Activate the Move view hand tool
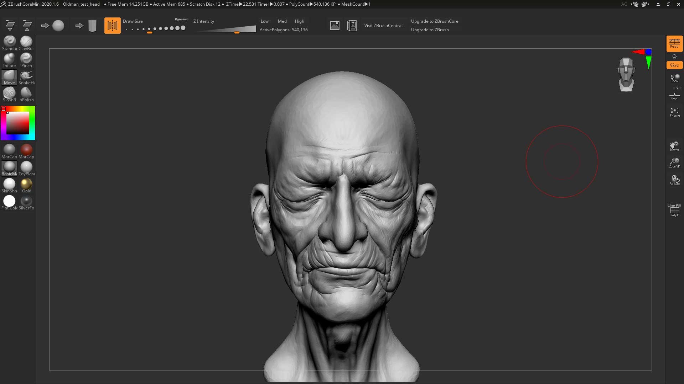This screenshot has height=384, width=684. pos(674,146)
